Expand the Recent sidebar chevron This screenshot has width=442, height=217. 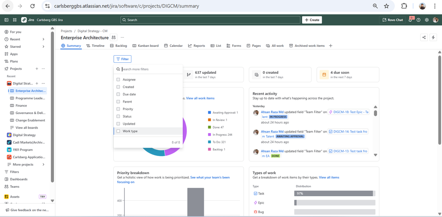coord(43,39)
